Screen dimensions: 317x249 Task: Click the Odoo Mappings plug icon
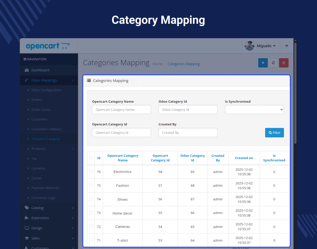coord(26,80)
